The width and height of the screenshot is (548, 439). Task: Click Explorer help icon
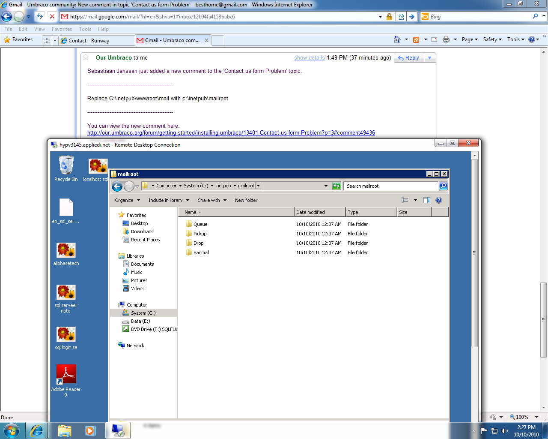click(x=439, y=200)
